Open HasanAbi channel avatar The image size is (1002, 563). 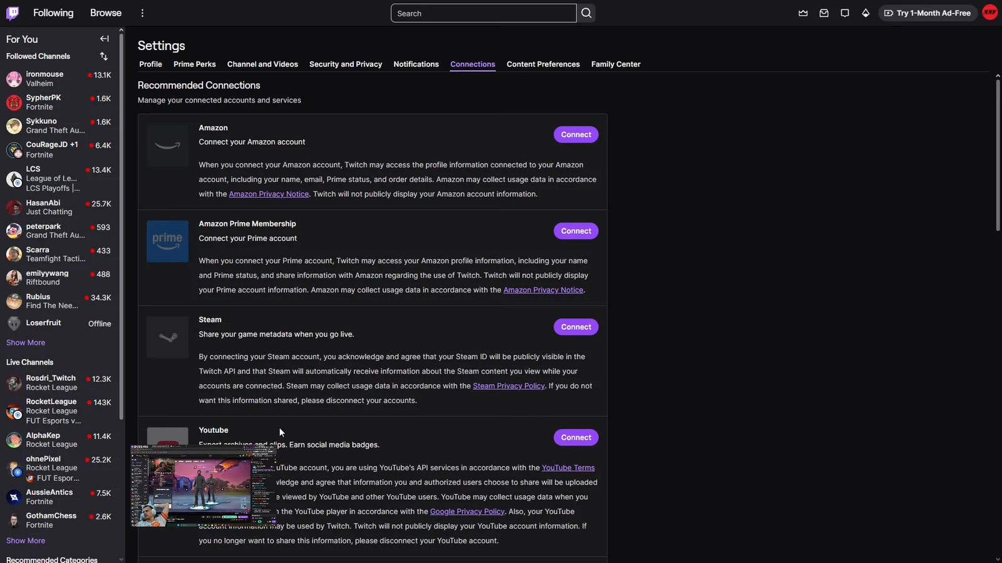click(x=14, y=208)
